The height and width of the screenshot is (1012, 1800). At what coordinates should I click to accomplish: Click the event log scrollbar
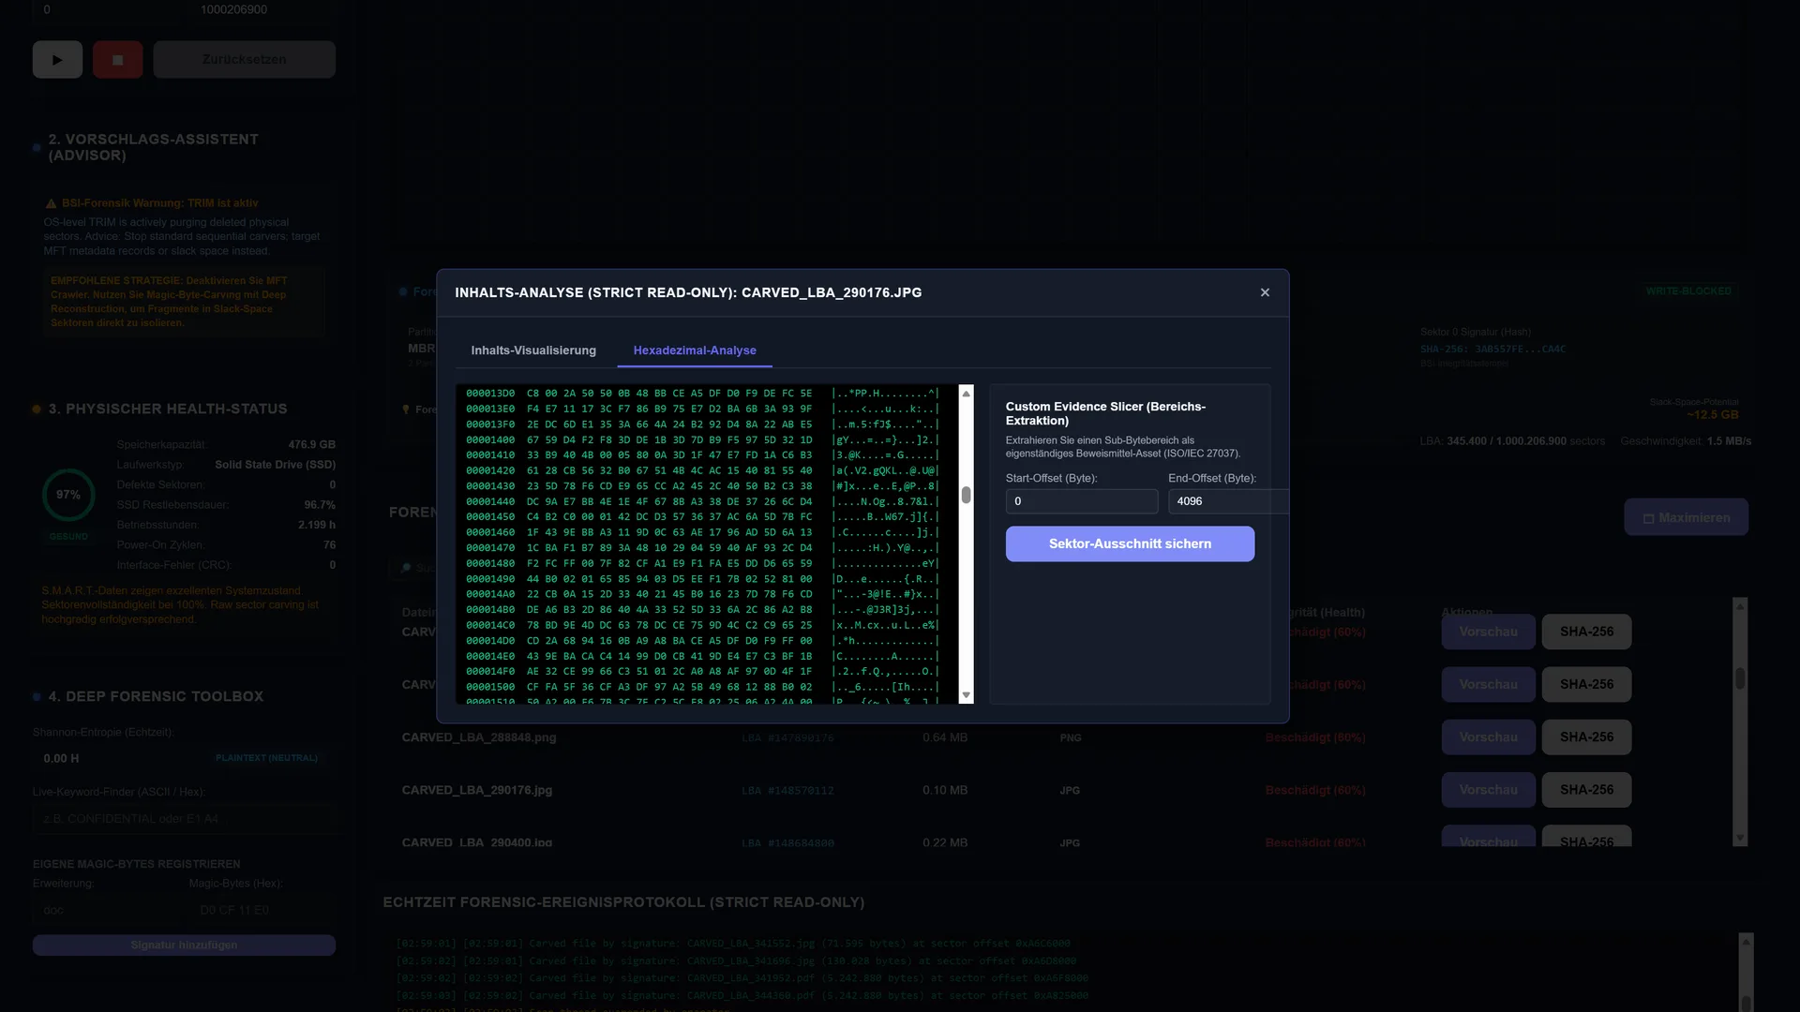(1746, 973)
